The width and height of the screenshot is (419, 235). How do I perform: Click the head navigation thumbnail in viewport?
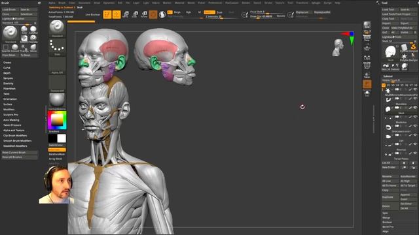[338, 48]
